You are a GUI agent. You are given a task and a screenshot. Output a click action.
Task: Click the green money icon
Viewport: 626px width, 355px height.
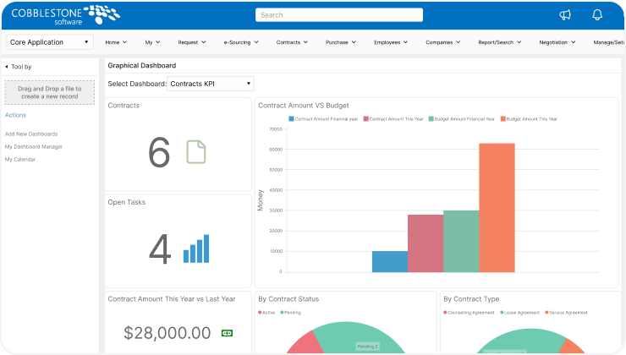coord(227,333)
